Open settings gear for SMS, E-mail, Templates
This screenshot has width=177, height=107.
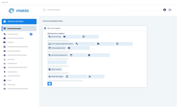point(45,28)
